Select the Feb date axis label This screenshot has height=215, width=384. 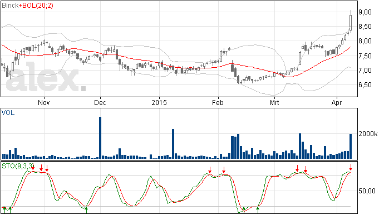pyautogui.click(x=218, y=102)
